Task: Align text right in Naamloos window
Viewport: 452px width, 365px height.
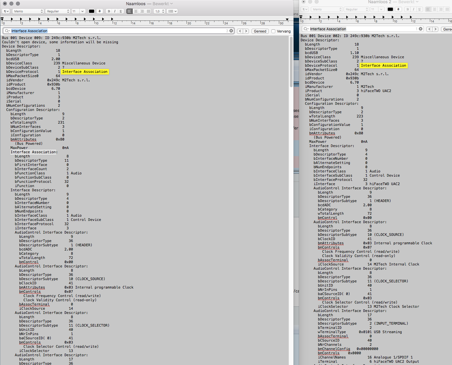Action: click(x=142, y=11)
